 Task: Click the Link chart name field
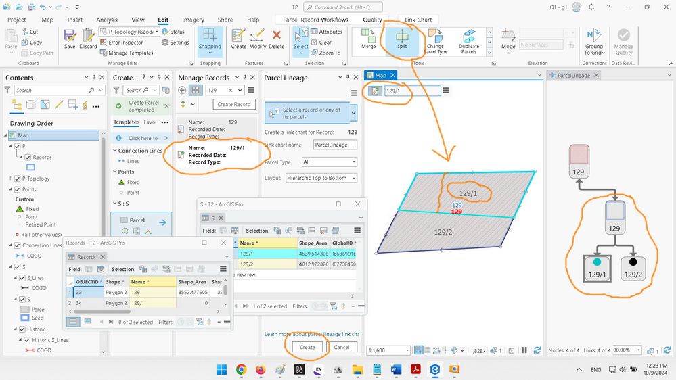pyautogui.click(x=335, y=145)
